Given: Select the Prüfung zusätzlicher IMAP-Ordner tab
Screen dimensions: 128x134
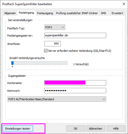Looking at the screenshot, I should click(77, 13).
